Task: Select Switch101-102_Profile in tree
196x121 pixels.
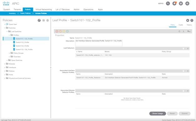Action: (24, 39)
